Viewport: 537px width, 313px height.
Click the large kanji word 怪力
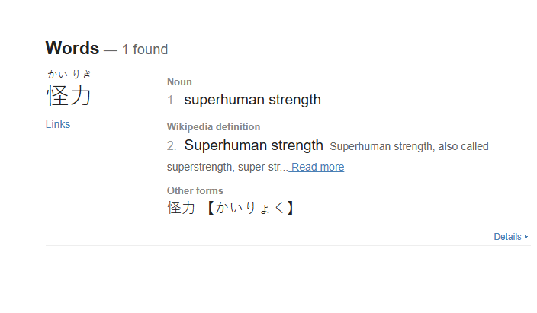[x=69, y=97]
